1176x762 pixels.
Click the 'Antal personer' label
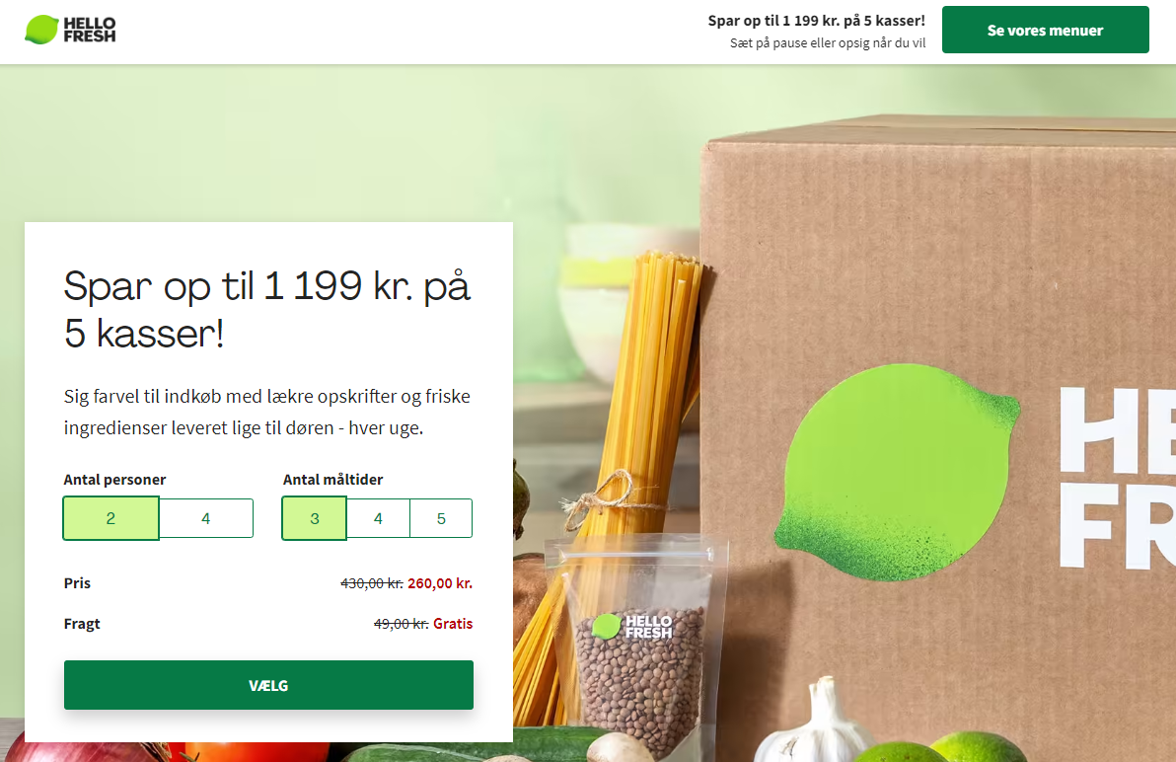pos(114,480)
